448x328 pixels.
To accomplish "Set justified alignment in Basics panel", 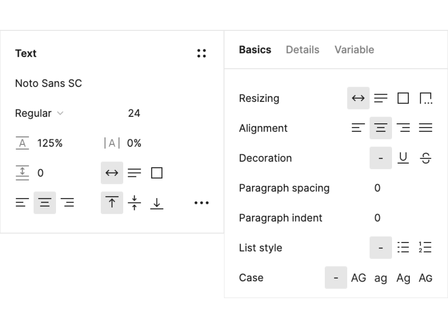I will [x=426, y=128].
